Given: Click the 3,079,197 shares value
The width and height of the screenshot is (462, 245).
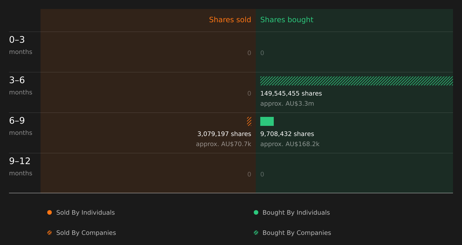Looking at the screenshot, I should (x=224, y=134).
